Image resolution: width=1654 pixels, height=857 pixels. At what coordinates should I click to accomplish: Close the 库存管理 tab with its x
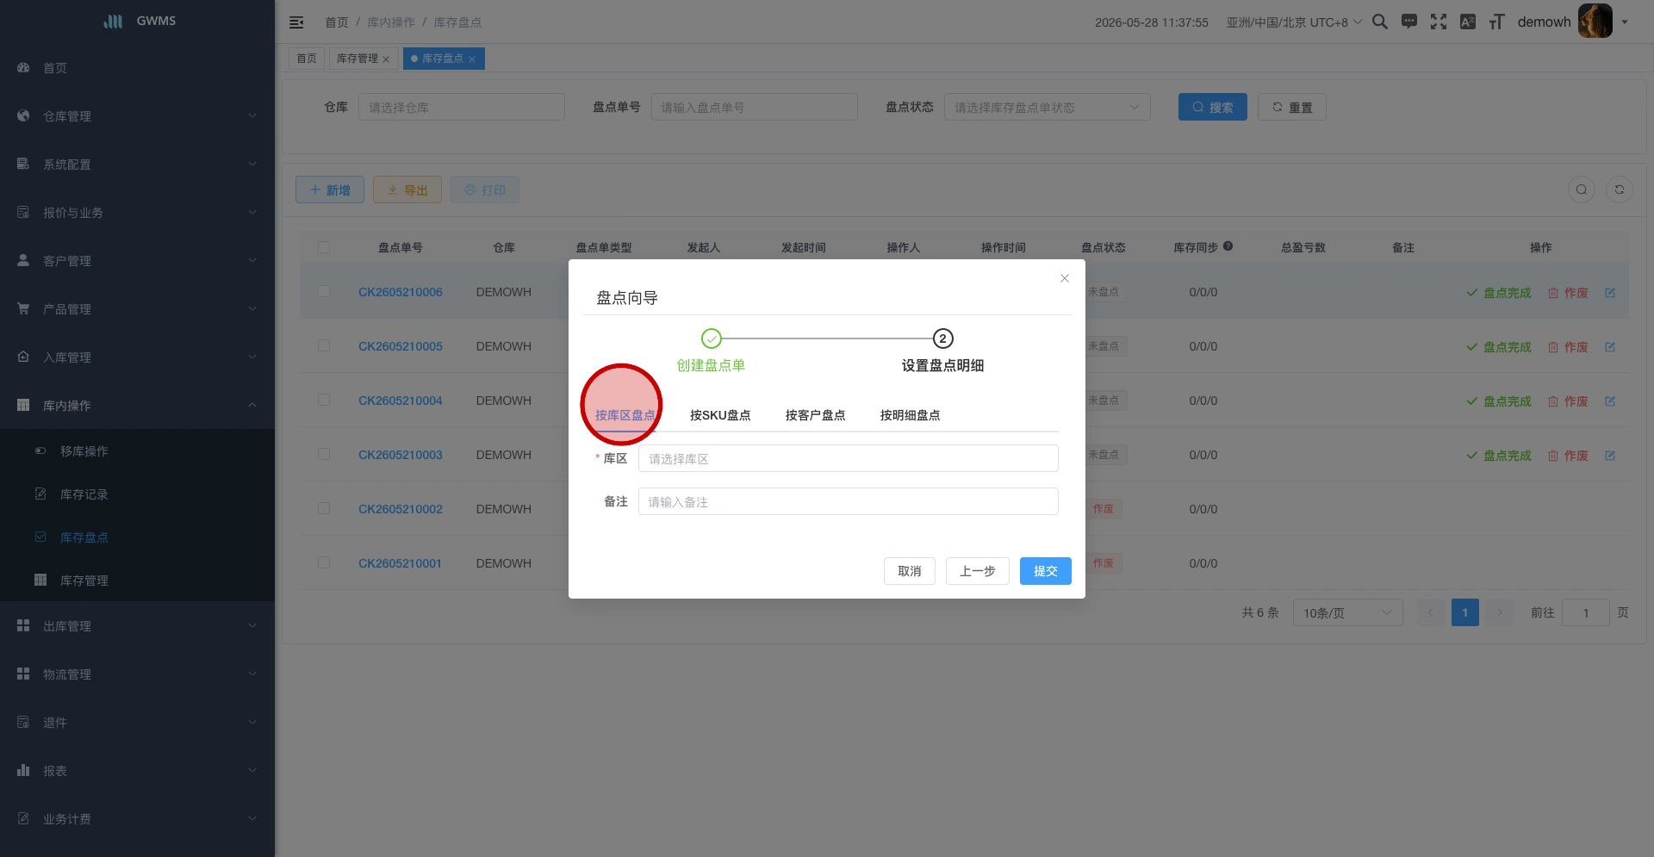tap(386, 59)
